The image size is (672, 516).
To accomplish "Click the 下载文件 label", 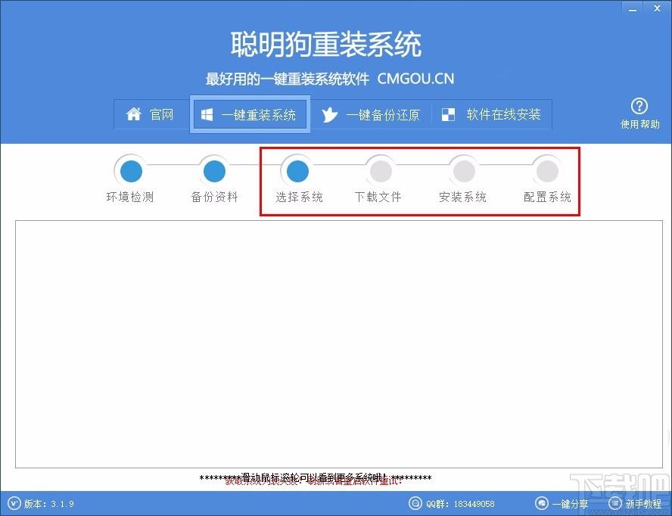I will tap(378, 197).
